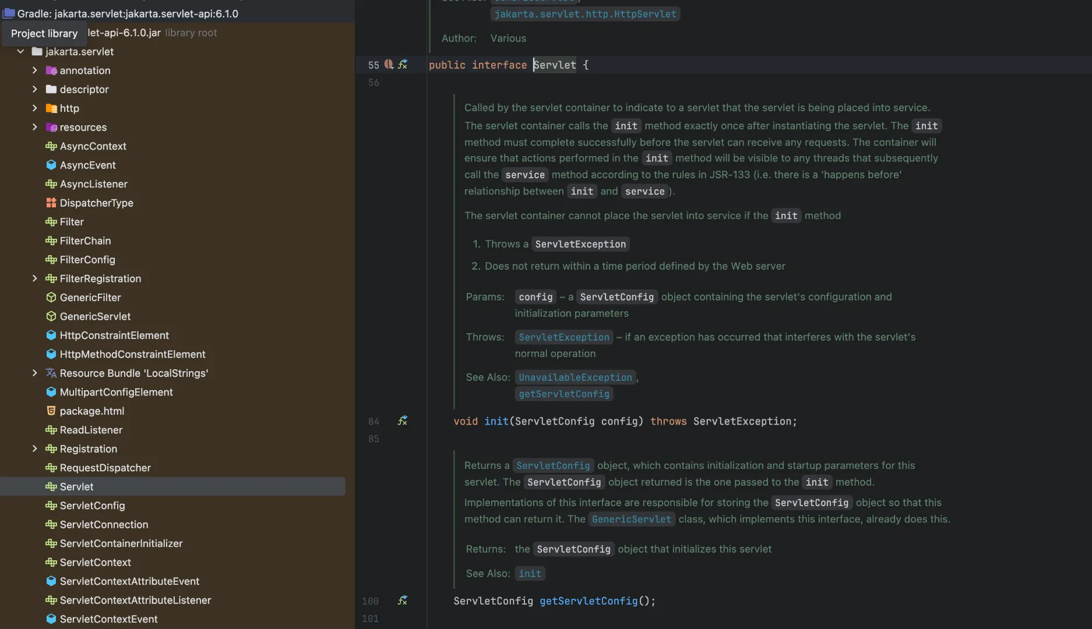Expand the FilterRegistration node
1092x629 pixels.
34,278
